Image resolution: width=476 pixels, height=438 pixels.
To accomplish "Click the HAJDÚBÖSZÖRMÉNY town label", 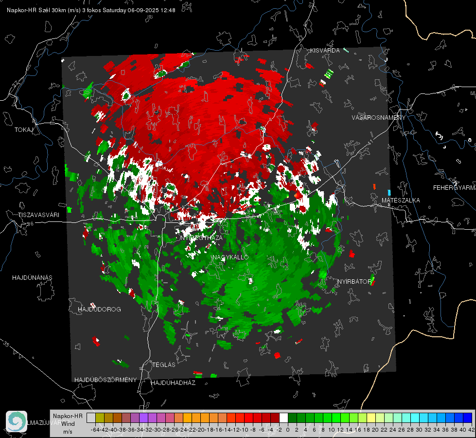I will pyautogui.click(x=106, y=380).
